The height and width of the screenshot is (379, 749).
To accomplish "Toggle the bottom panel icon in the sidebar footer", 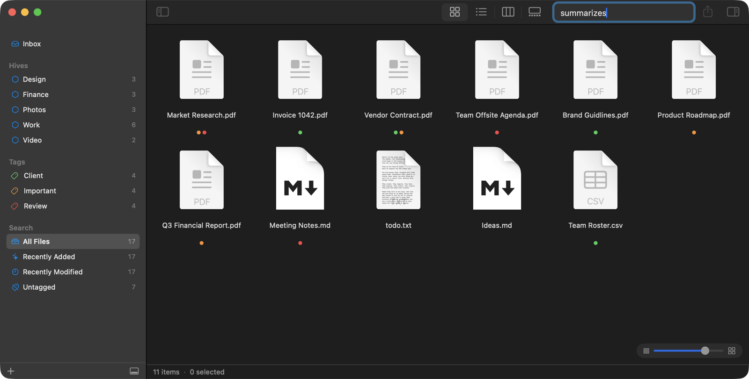I will click(x=134, y=371).
